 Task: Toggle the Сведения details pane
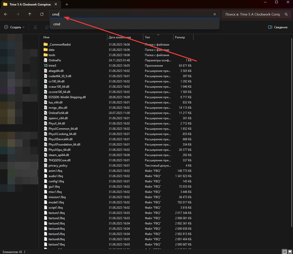[x=278, y=27]
